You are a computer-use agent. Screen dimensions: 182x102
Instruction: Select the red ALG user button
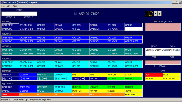click(x=154, y=75)
